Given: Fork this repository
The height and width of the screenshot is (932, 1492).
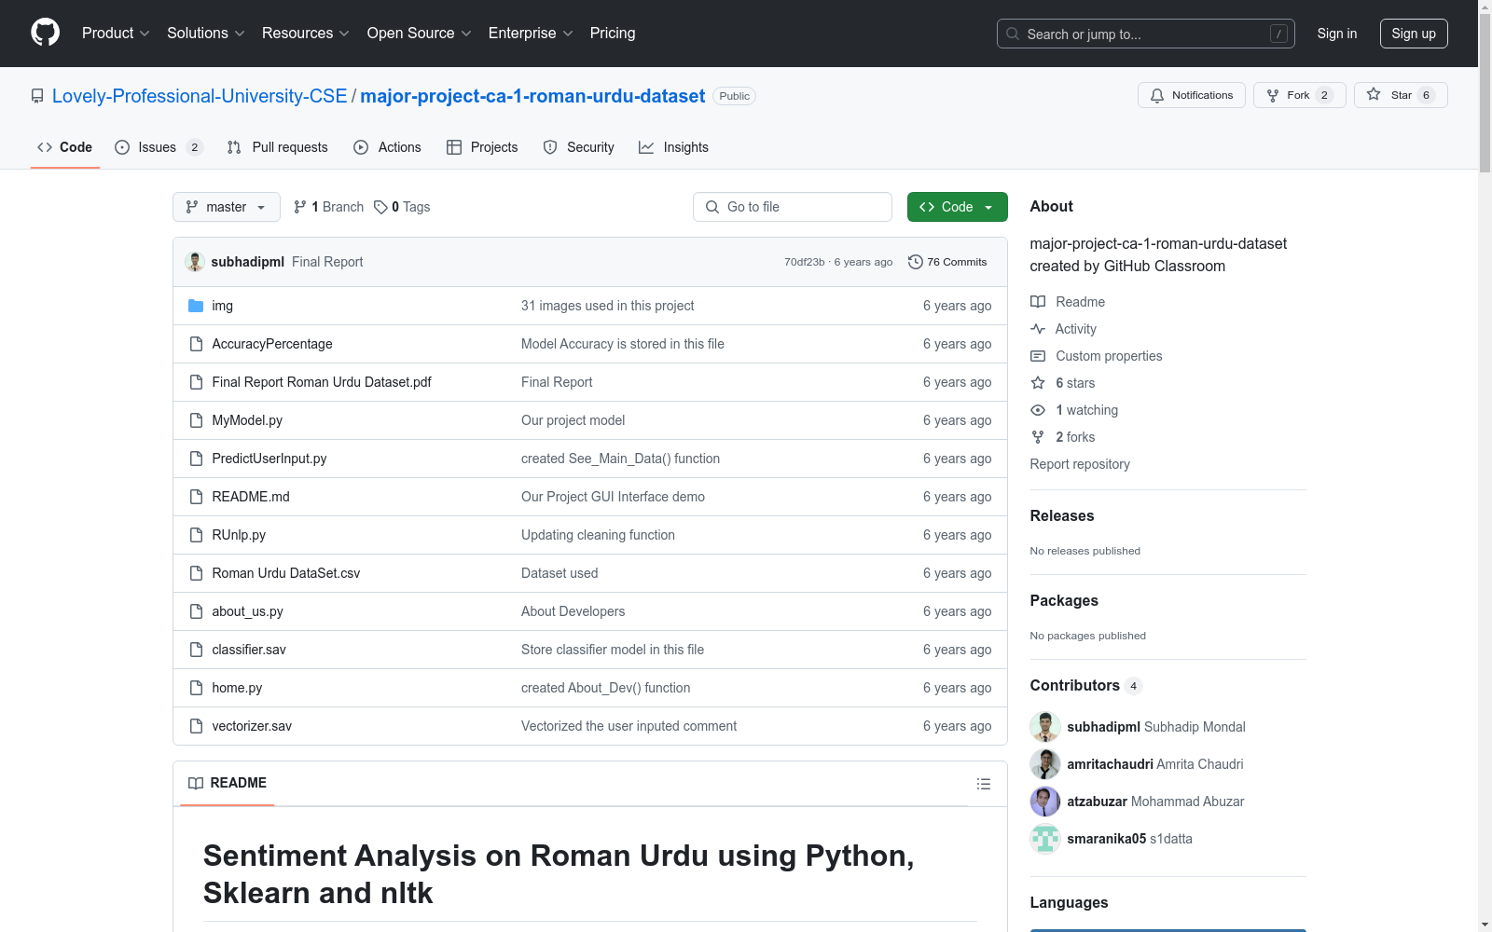Looking at the screenshot, I should (x=1300, y=95).
